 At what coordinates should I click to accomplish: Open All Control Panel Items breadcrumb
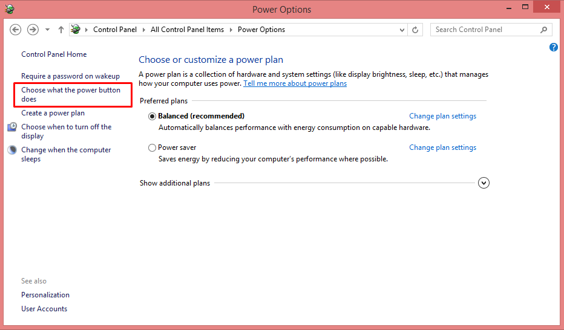click(x=187, y=30)
